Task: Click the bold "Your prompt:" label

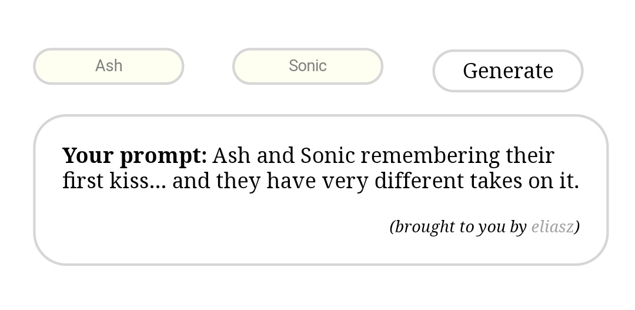Action: [135, 156]
